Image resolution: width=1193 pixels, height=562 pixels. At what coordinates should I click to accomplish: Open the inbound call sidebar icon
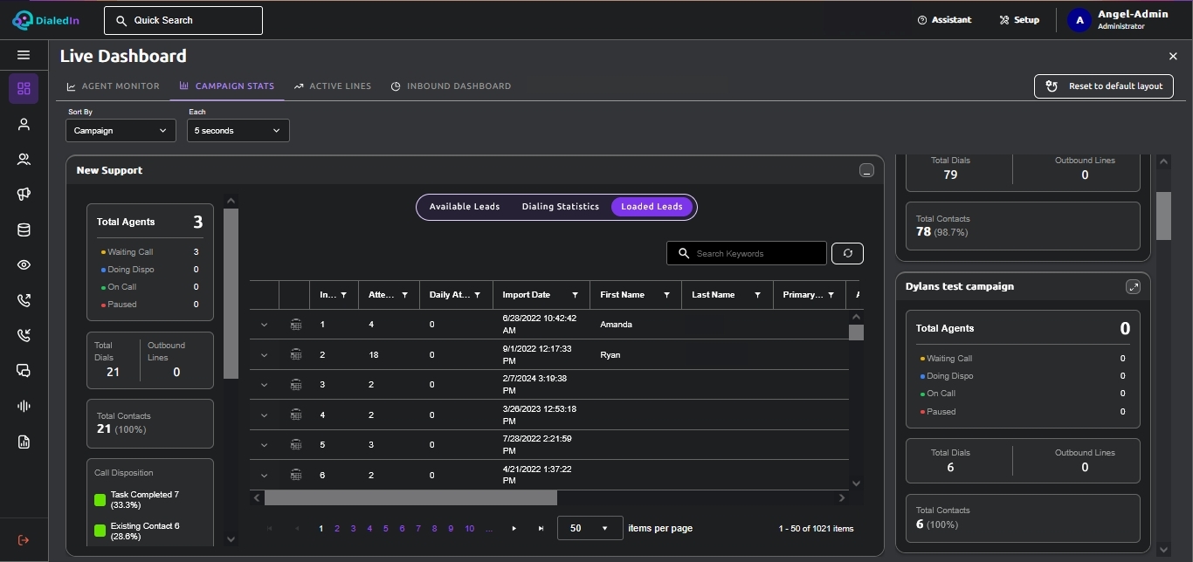click(x=24, y=335)
